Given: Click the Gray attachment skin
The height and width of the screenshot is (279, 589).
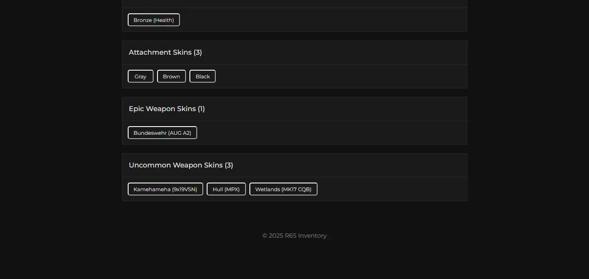Looking at the screenshot, I should pyautogui.click(x=140, y=76).
